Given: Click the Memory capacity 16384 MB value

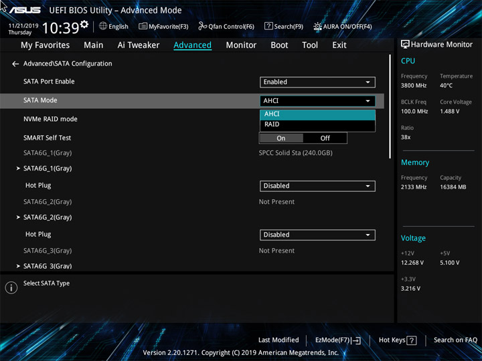Looking at the screenshot, I should (453, 187).
